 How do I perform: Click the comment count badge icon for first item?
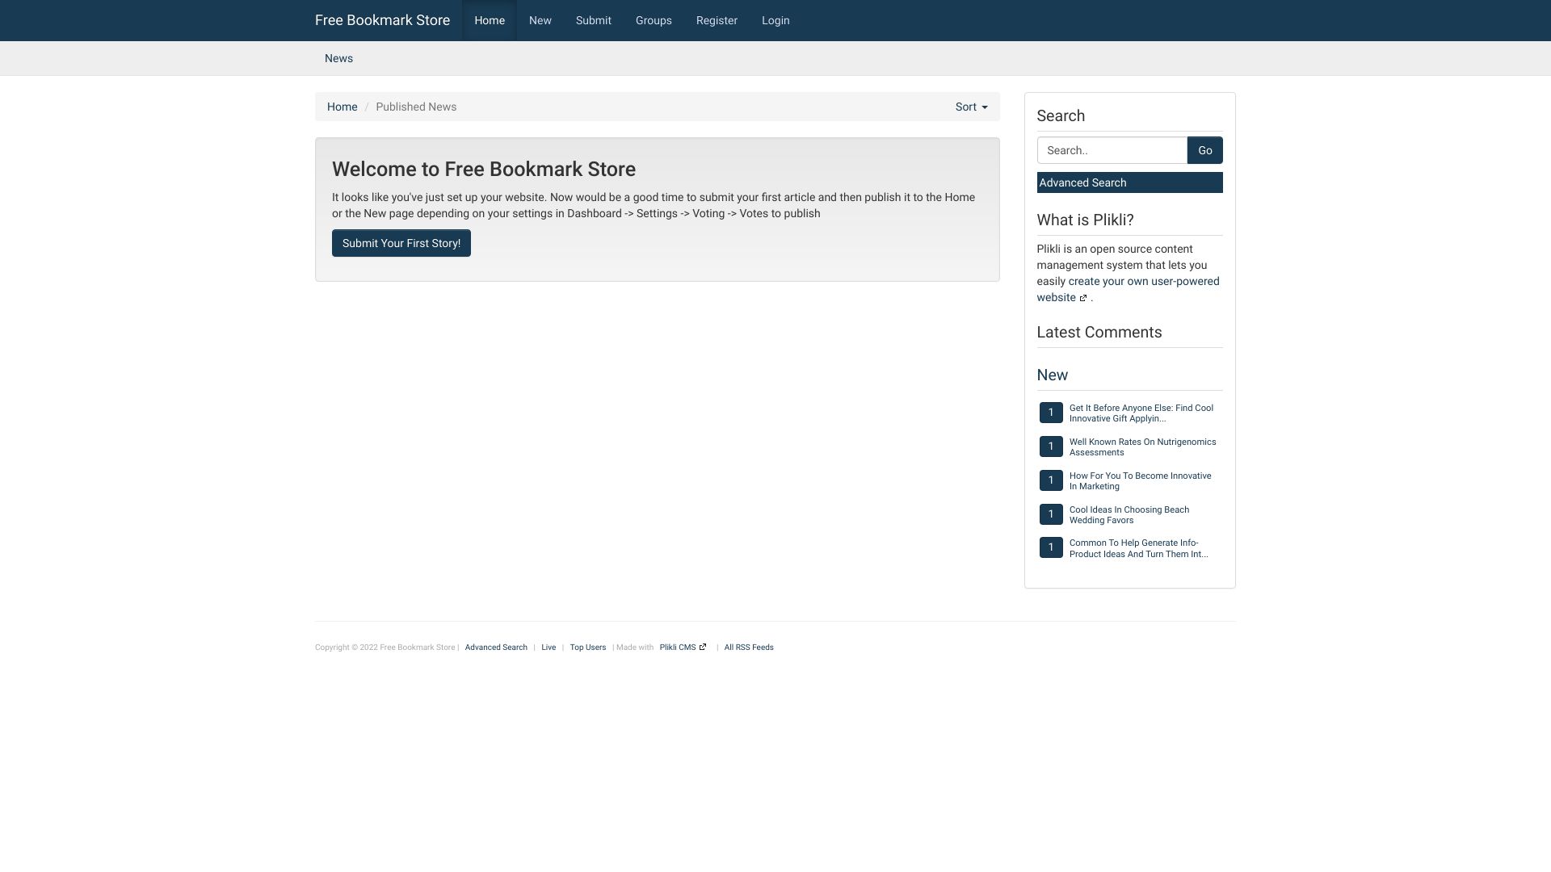pyautogui.click(x=1050, y=412)
